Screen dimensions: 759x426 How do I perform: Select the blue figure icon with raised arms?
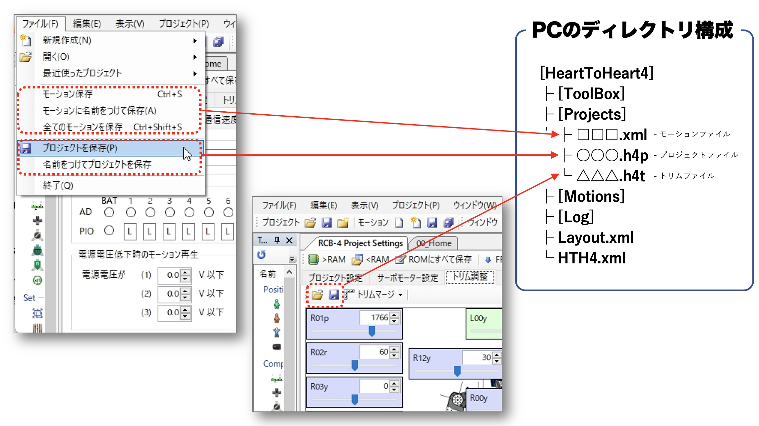tap(277, 332)
